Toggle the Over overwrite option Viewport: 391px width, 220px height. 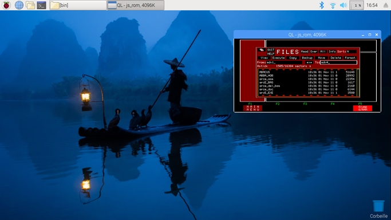click(x=314, y=52)
